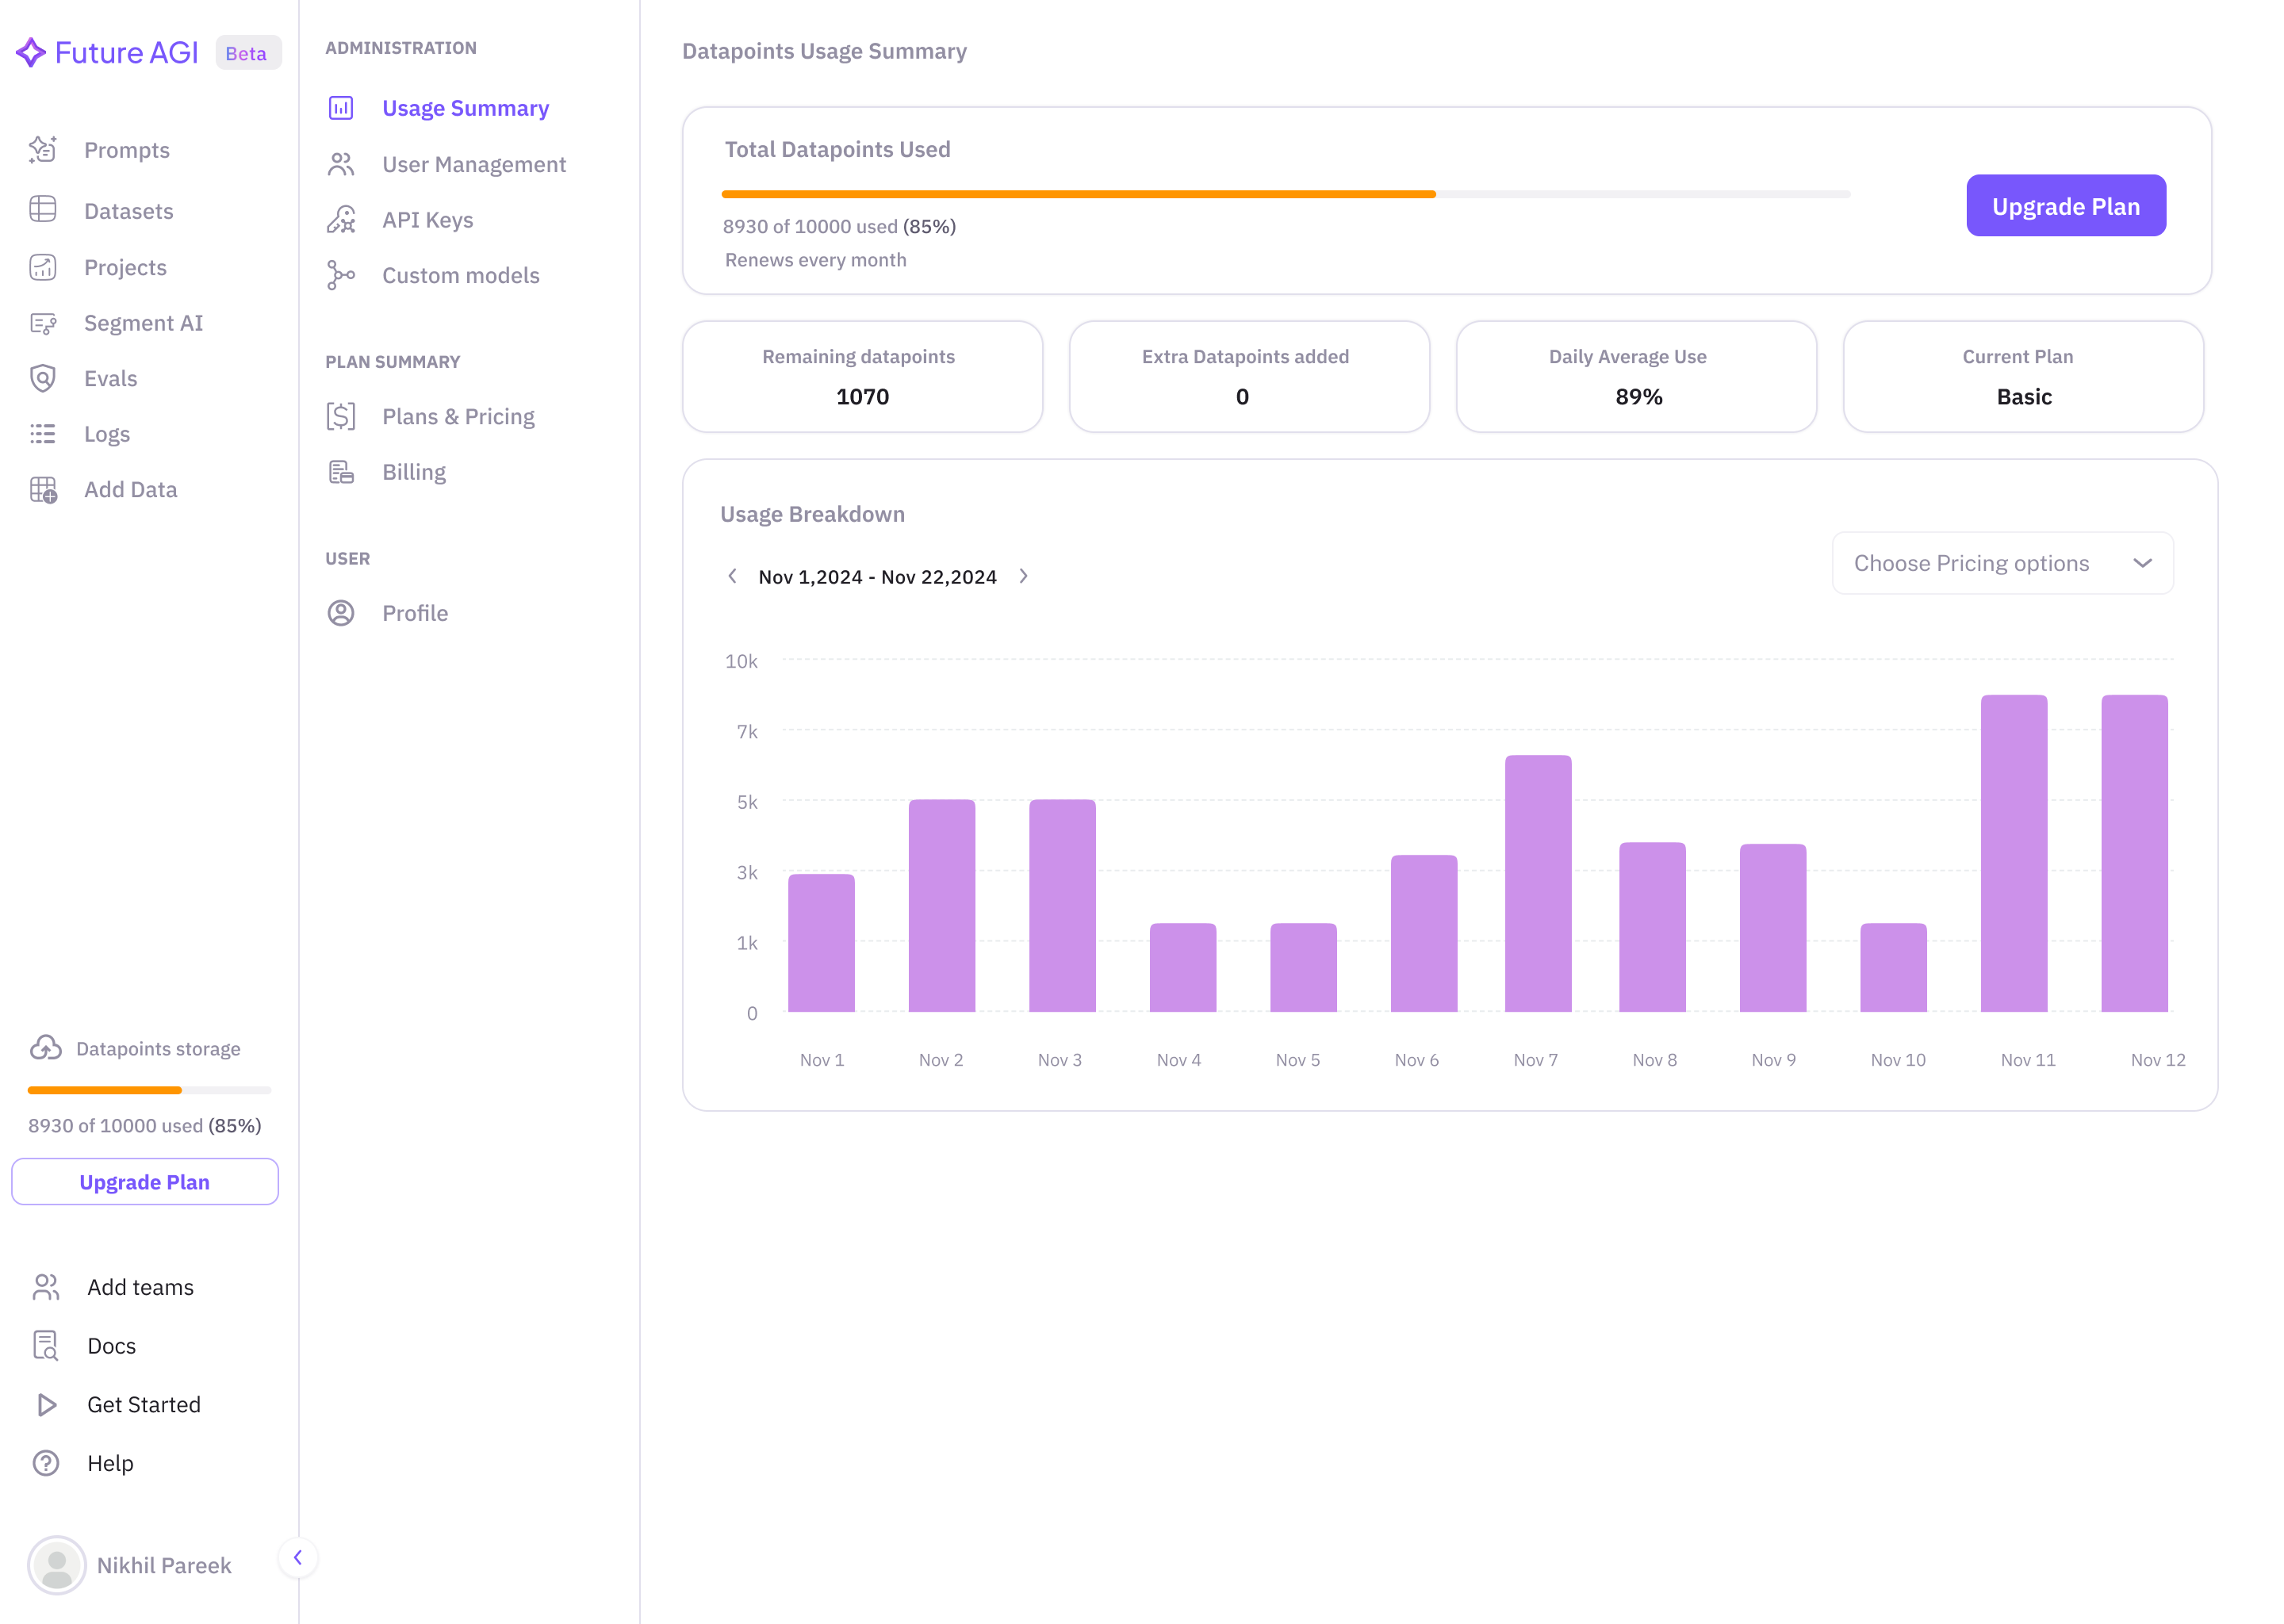Go to the previous date range
The width and height of the screenshot is (2284, 1624).
[732, 576]
